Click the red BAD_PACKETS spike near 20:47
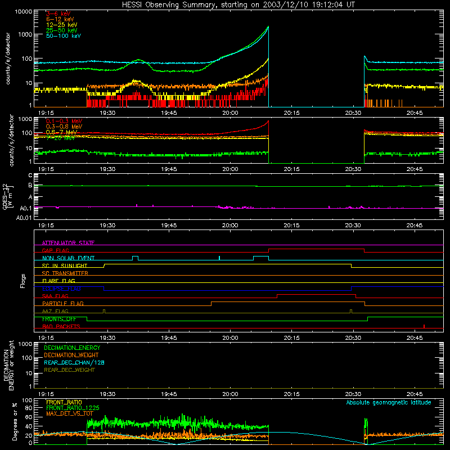Image resolution: width=450 pixels, height=450 pixels. coord(424,326)
